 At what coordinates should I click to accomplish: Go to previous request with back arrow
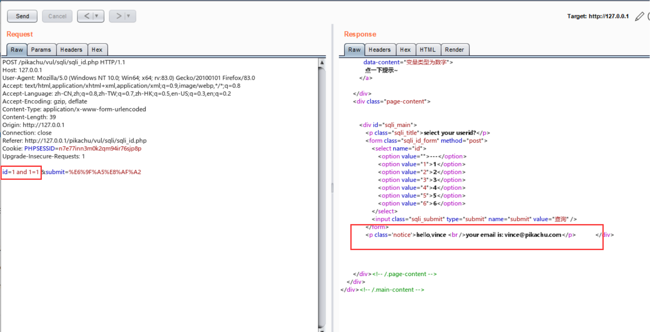87,16
